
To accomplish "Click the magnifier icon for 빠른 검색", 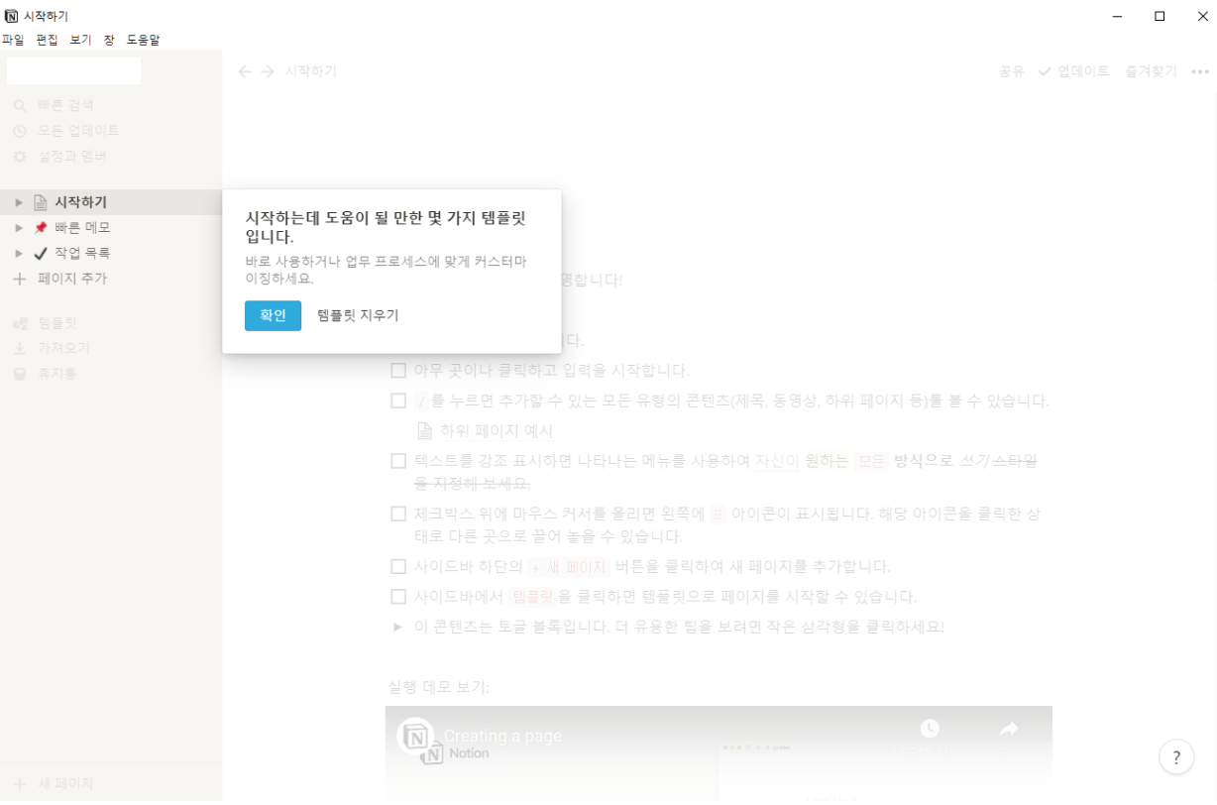I will coord(20,105).
